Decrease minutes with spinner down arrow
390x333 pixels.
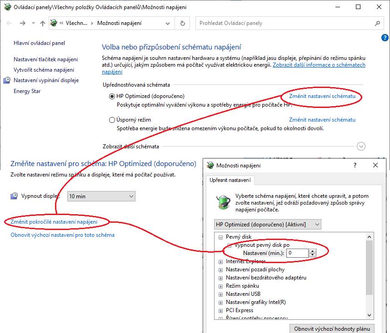click(312, 255)
